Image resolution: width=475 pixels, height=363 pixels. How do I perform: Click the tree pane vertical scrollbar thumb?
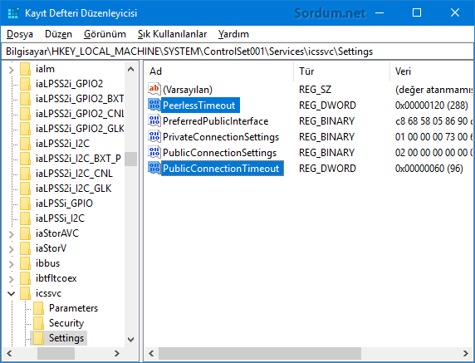(131, 159)
